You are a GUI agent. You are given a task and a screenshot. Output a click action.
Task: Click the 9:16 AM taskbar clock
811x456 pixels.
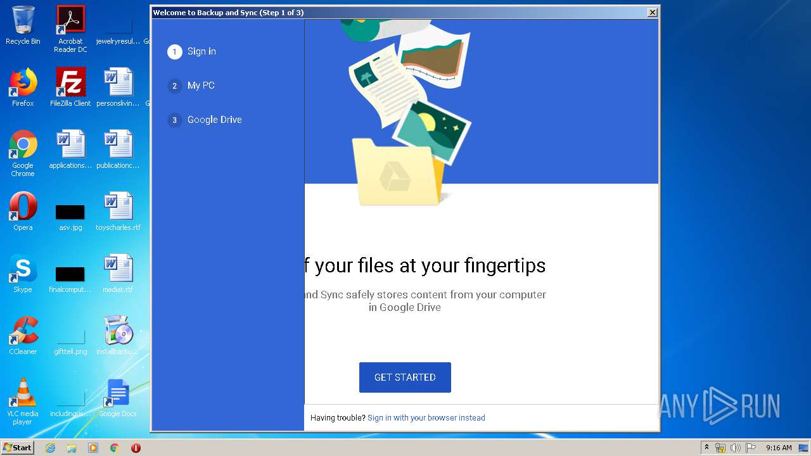[779, 448]
